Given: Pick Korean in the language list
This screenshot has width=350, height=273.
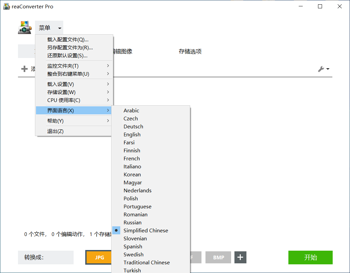Looking at the screenshot, I should [151, 174].
